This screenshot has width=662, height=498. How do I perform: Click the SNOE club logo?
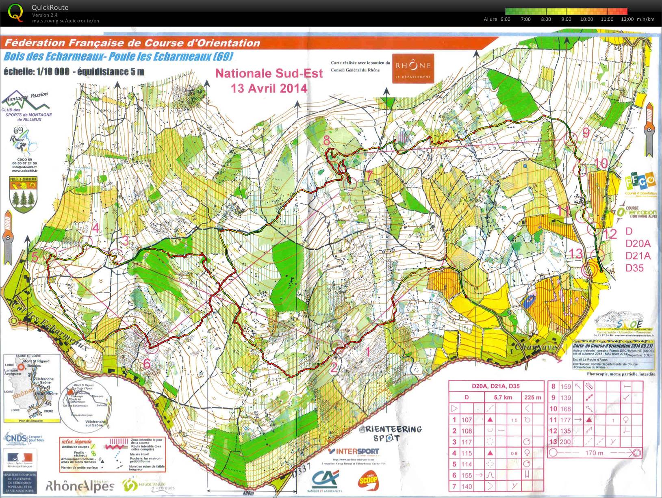coord(624,323)
